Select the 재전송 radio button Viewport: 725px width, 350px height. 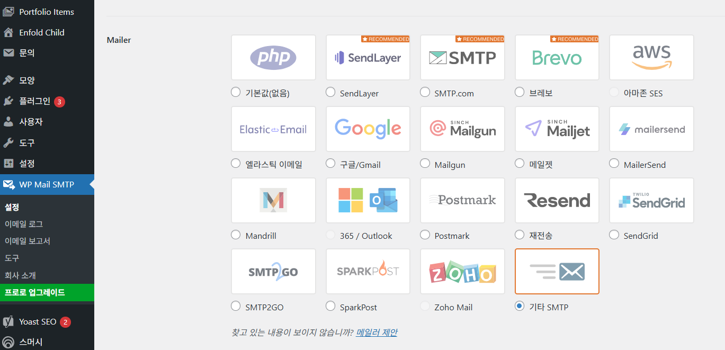pos(520,235)
